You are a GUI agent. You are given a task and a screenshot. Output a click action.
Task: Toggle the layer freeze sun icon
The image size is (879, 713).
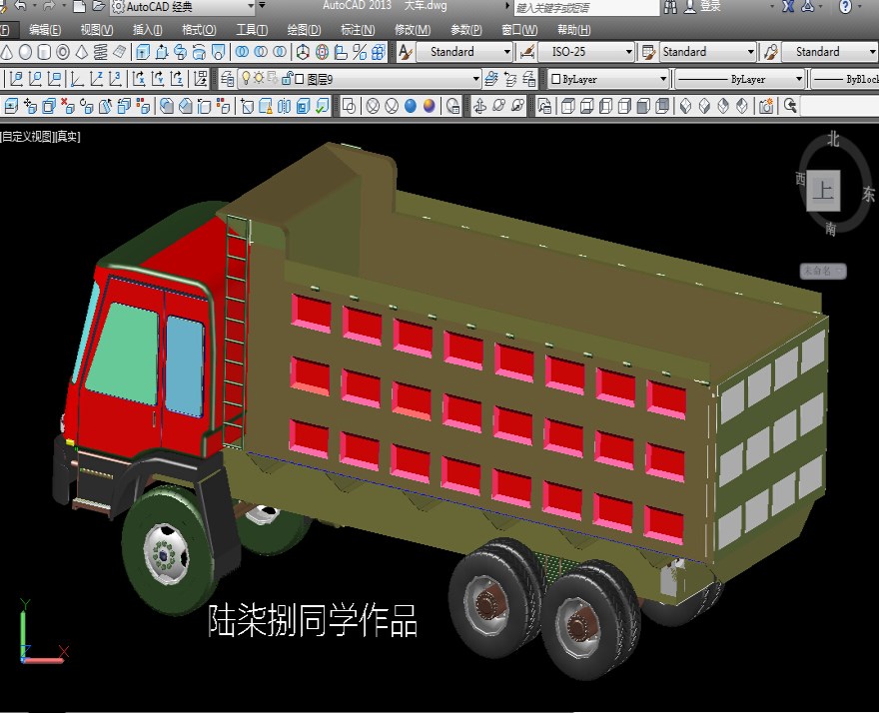259,78
